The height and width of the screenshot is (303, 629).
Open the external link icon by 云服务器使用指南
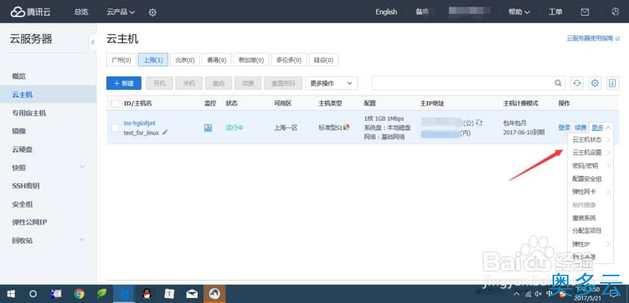[x=618, y=39]
